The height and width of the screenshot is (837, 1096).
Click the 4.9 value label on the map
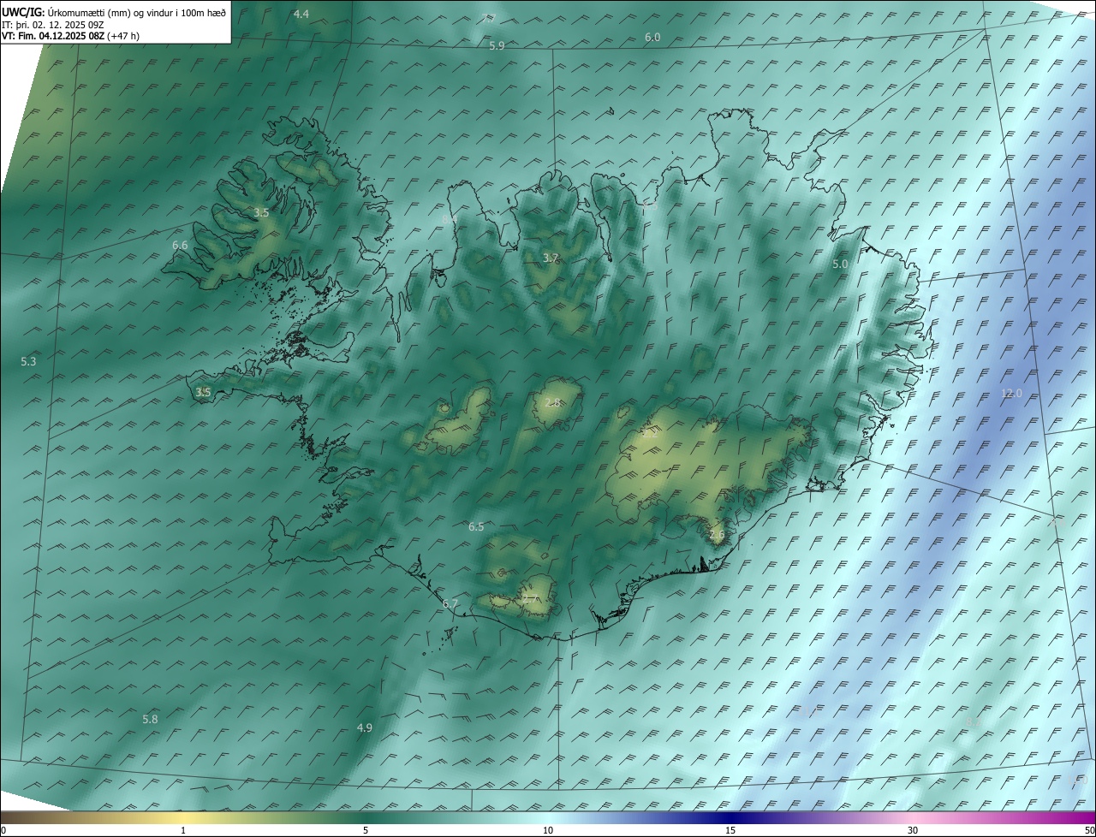(x=365, y=728)
